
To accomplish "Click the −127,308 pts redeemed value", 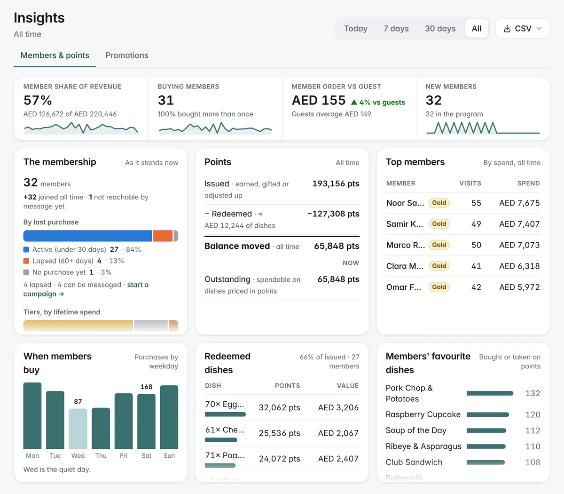I will (x=333, y=214).
